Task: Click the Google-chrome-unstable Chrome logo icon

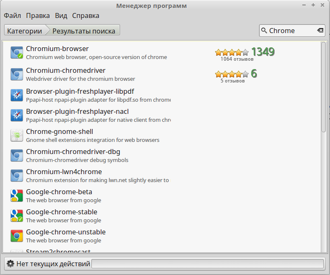Action: tap(17, 236)
